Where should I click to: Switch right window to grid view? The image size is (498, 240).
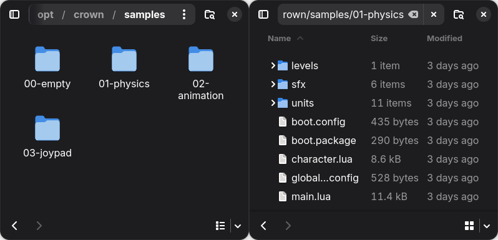point(469,226)
